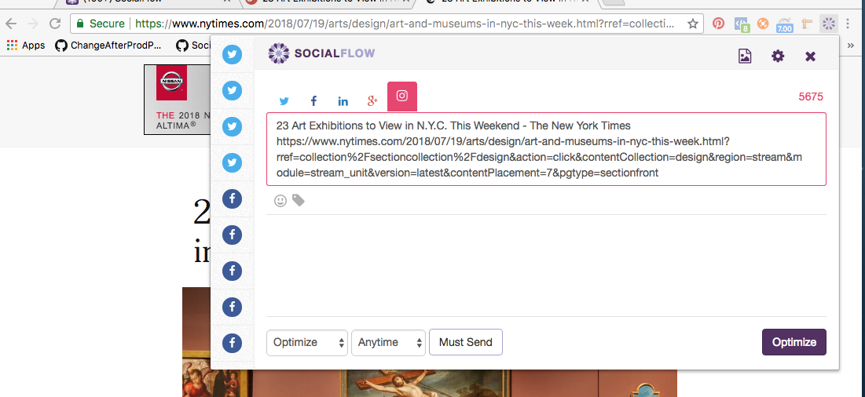Toggle the Must Send button
865x397 pixels.
[466, 343]
